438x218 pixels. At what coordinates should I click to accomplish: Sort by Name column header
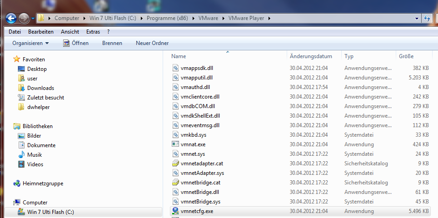tap(179, 56)
